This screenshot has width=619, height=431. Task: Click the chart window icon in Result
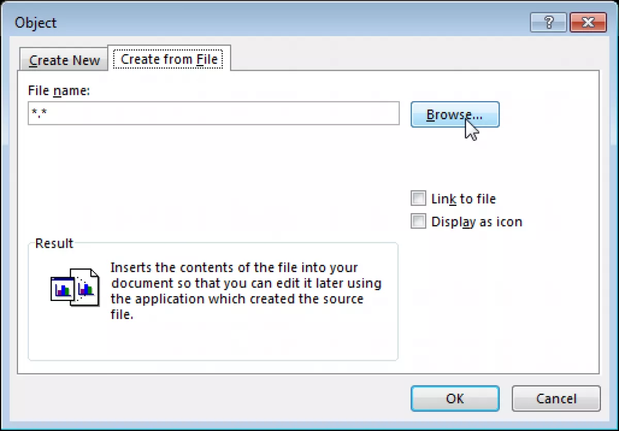tap(62, 289)
